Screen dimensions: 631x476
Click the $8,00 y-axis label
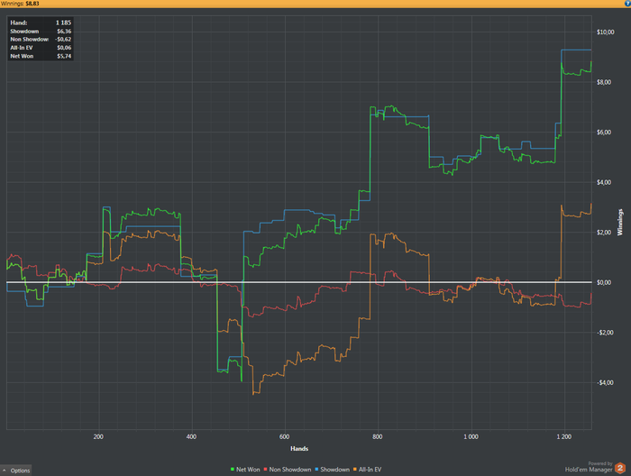(604, 82)
